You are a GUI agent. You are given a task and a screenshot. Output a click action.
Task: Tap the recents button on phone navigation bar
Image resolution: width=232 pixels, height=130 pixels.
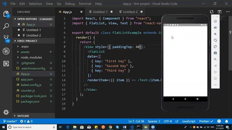197,99
